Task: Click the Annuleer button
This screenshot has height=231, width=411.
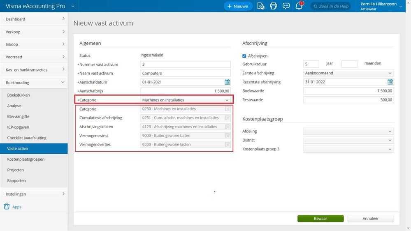Action: click(370, 218)
